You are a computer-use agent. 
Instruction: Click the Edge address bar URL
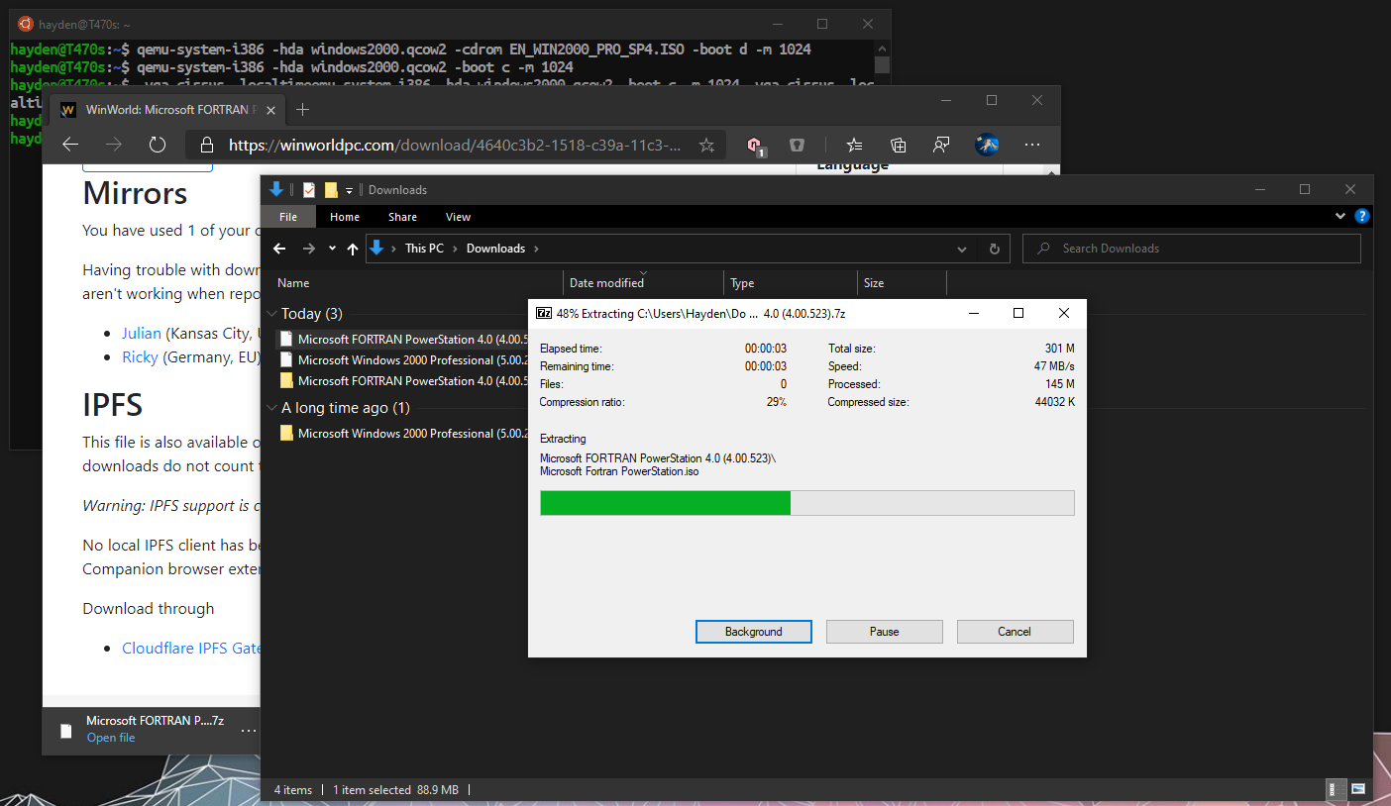tap(456, 145)
